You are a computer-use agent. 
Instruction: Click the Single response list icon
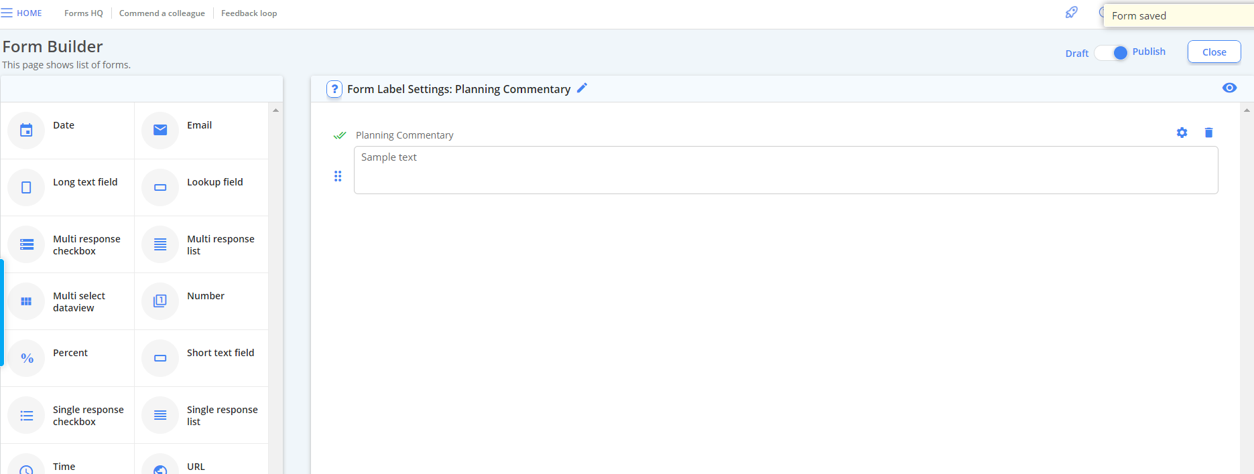(x=160, y=415)
